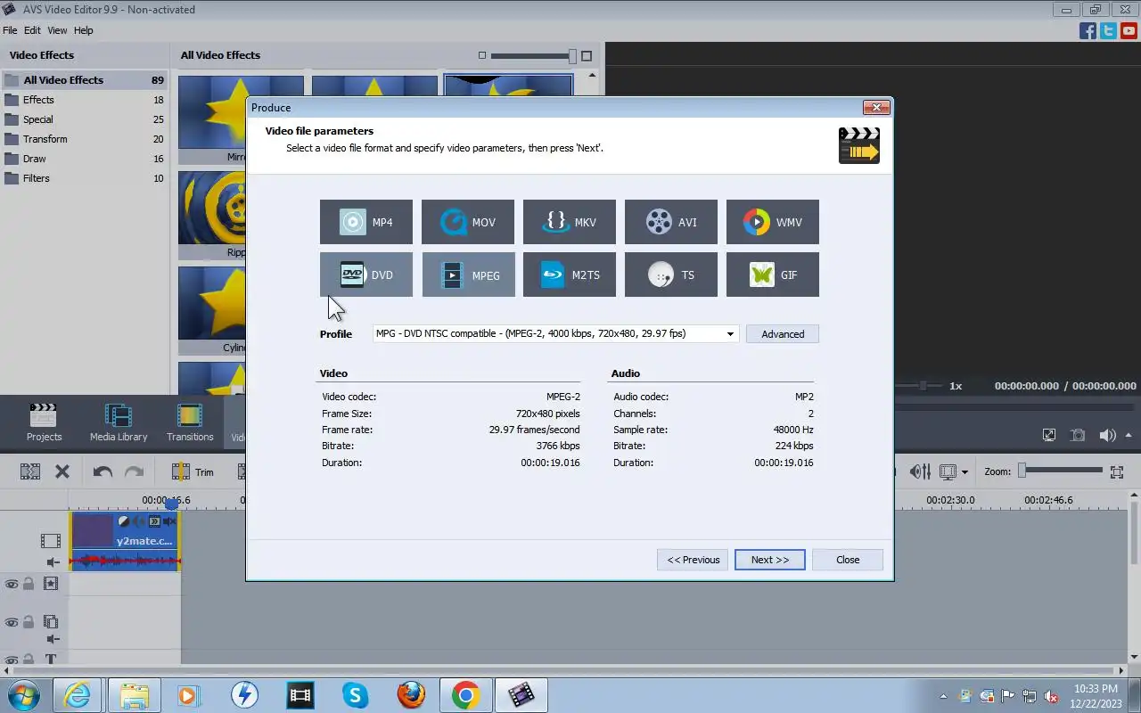The width and height of the screenshot is (1141, 713).
Task: Adjust the effects thumbnail size slider
Action: click(x=533, y=56)
